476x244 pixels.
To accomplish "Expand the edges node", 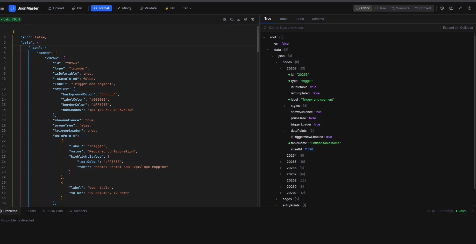I will click(x=276, y=199).
